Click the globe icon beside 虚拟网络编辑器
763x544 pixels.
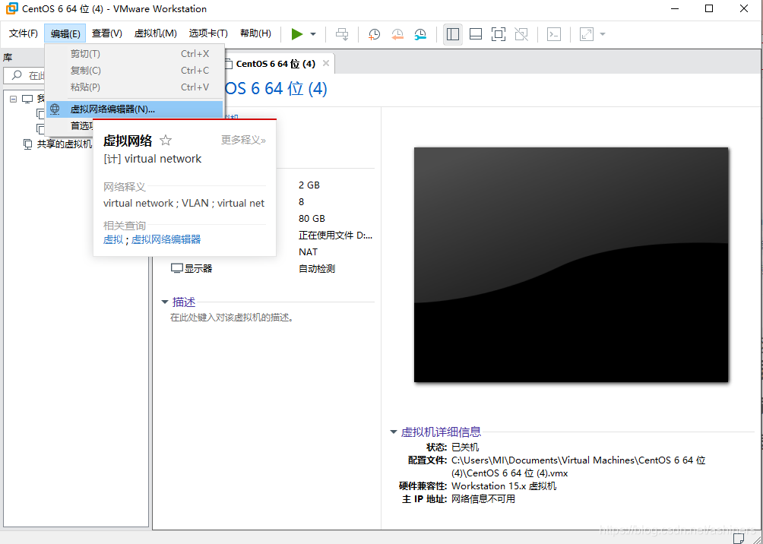(55, 109)
